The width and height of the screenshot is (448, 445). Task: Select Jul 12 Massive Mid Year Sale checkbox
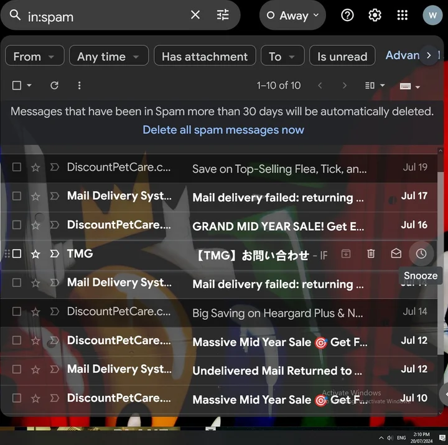tap(17, 340)
